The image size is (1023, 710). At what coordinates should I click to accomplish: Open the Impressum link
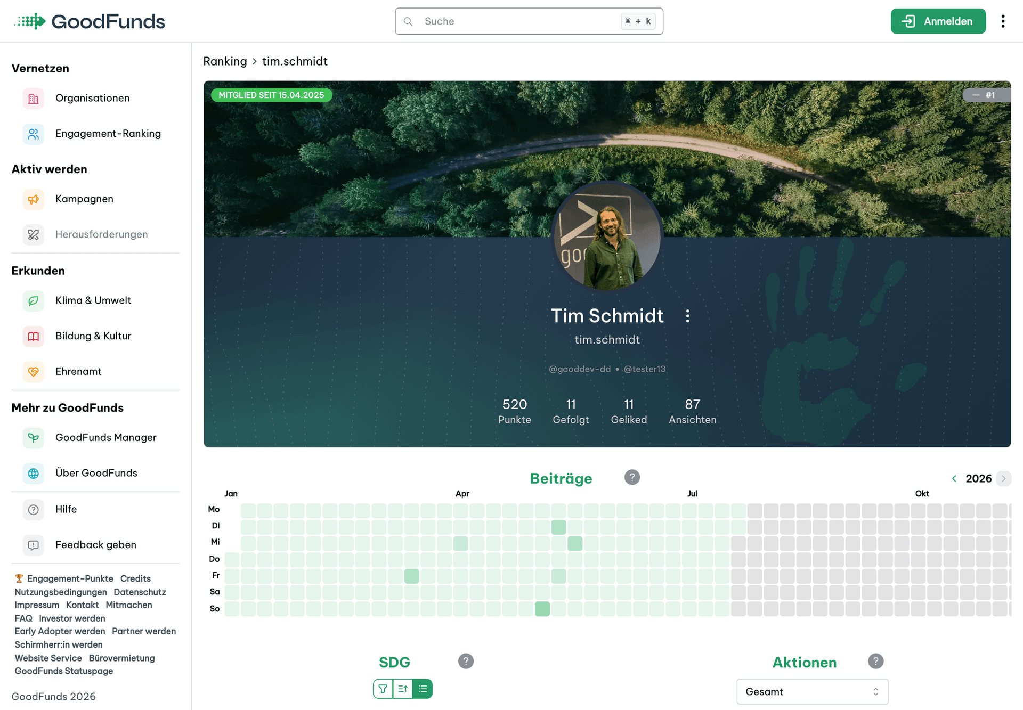coord(37,605)
